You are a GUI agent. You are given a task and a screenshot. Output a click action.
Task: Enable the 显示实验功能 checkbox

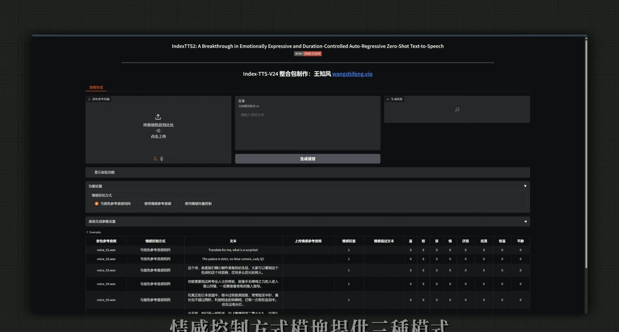click(x=91, y=173)
